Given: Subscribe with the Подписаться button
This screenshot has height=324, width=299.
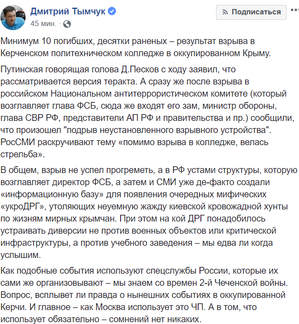Looking at the screenshot, I should coord(251,12).
